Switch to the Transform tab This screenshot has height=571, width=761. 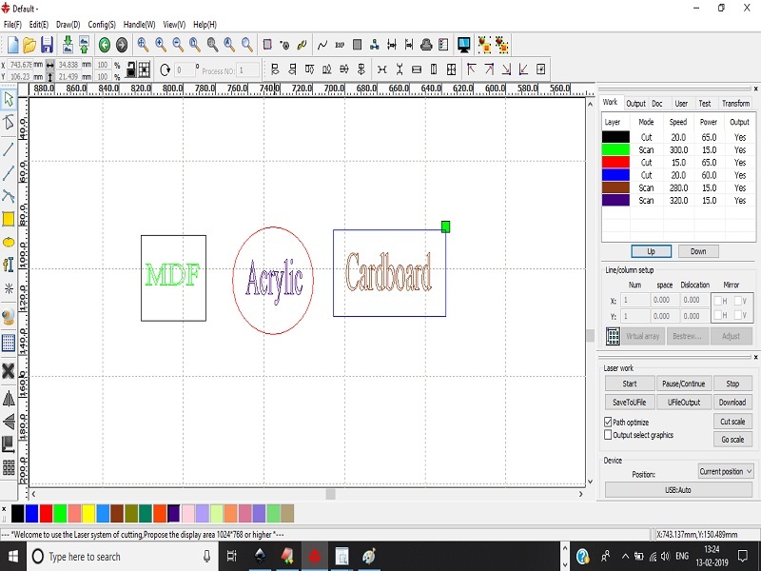(x=735, y=103)
